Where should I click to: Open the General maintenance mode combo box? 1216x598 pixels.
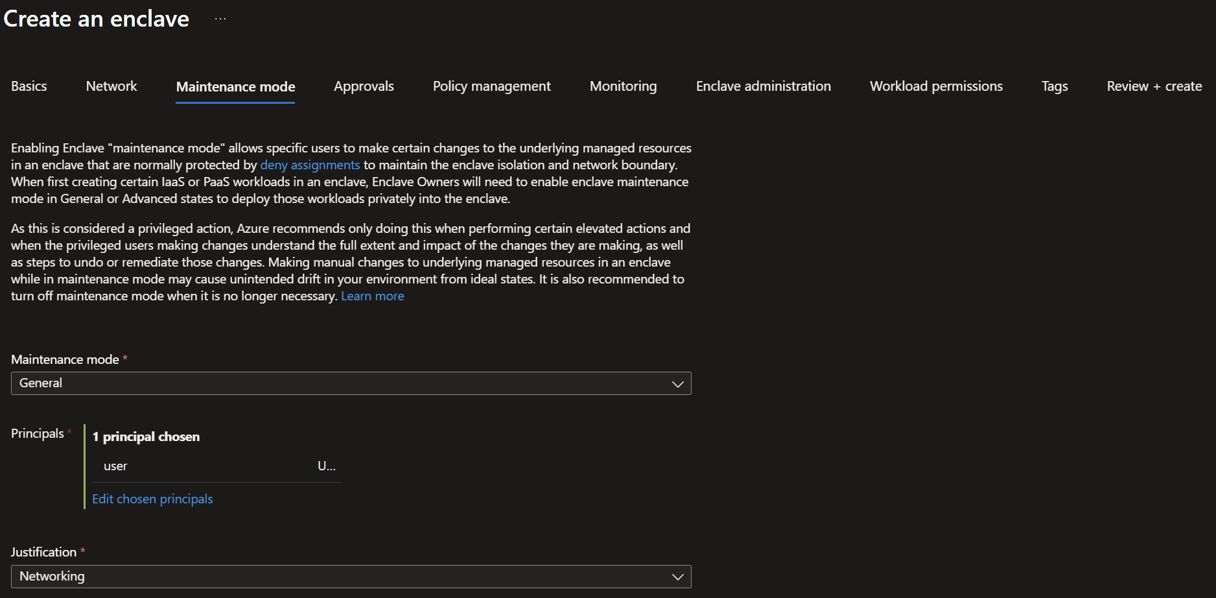point(351,383)
